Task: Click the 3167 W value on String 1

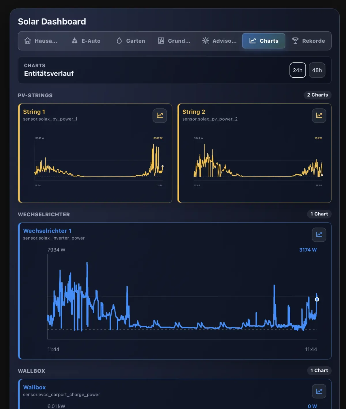Action: pos(158,138)
